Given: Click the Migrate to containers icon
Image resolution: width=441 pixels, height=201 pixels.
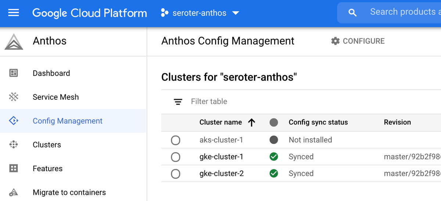Looking at the screenshot, I should (x=14, y=192).
